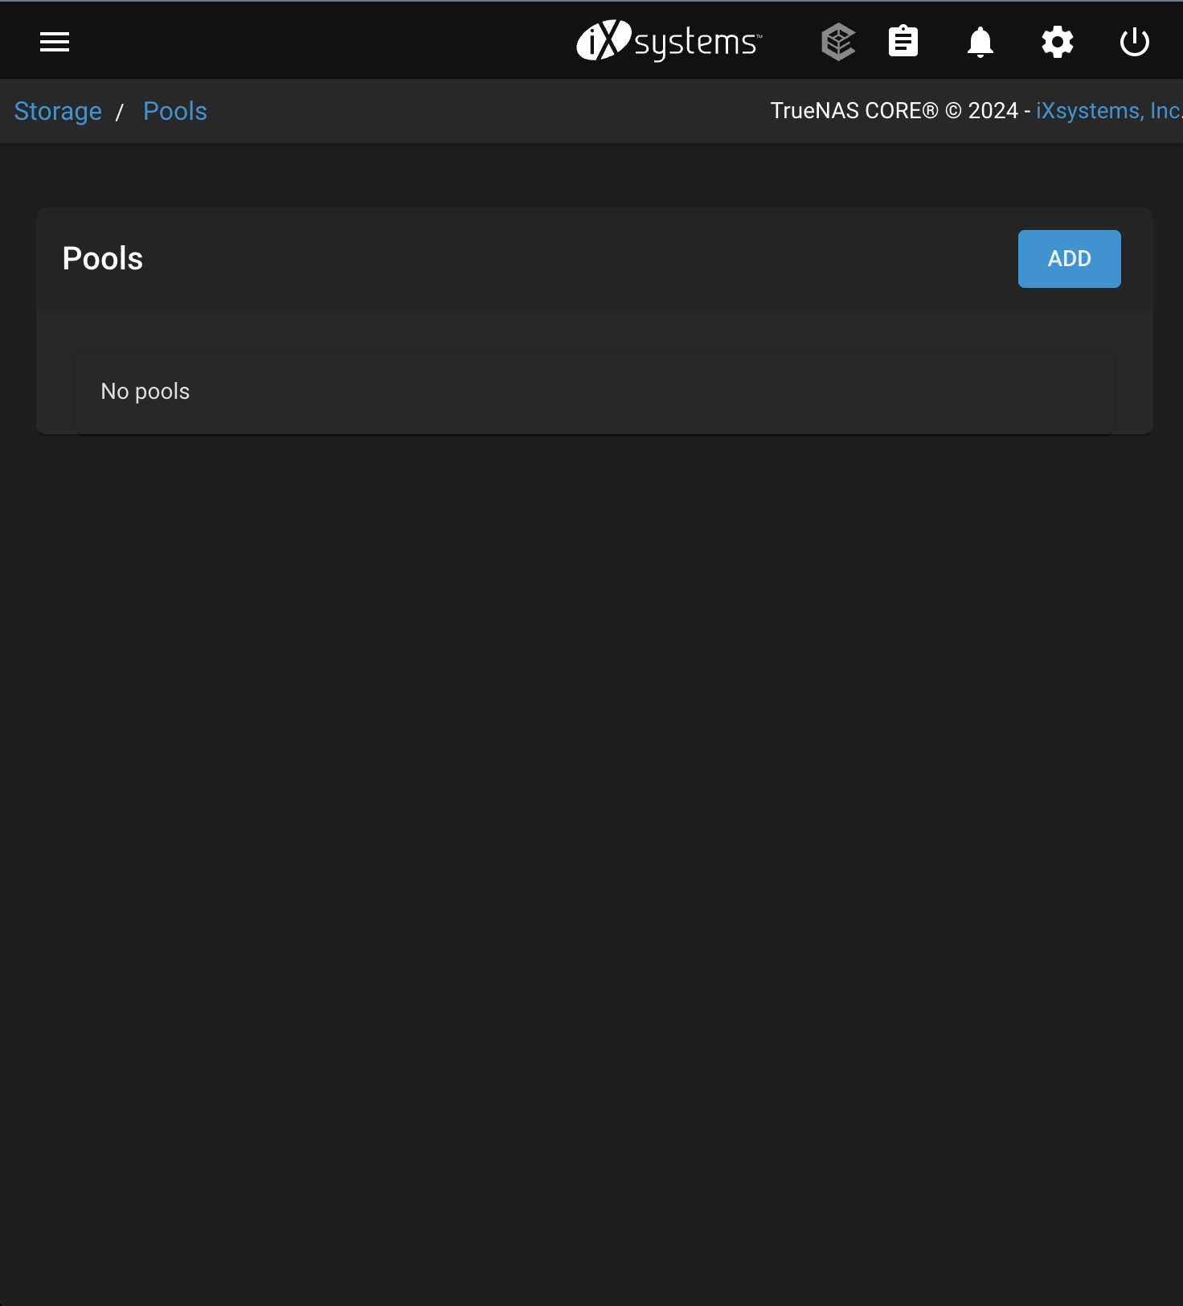The width and height of the screenshot is (1183, 1306).
Task: Open the settings gear menu
Action: (x=1057, y=42)
